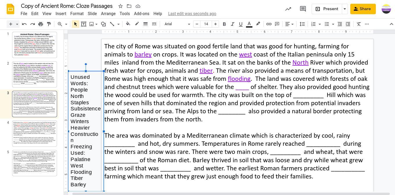Open the Border color pencil

pyautogui.click(x=137, y=24)
